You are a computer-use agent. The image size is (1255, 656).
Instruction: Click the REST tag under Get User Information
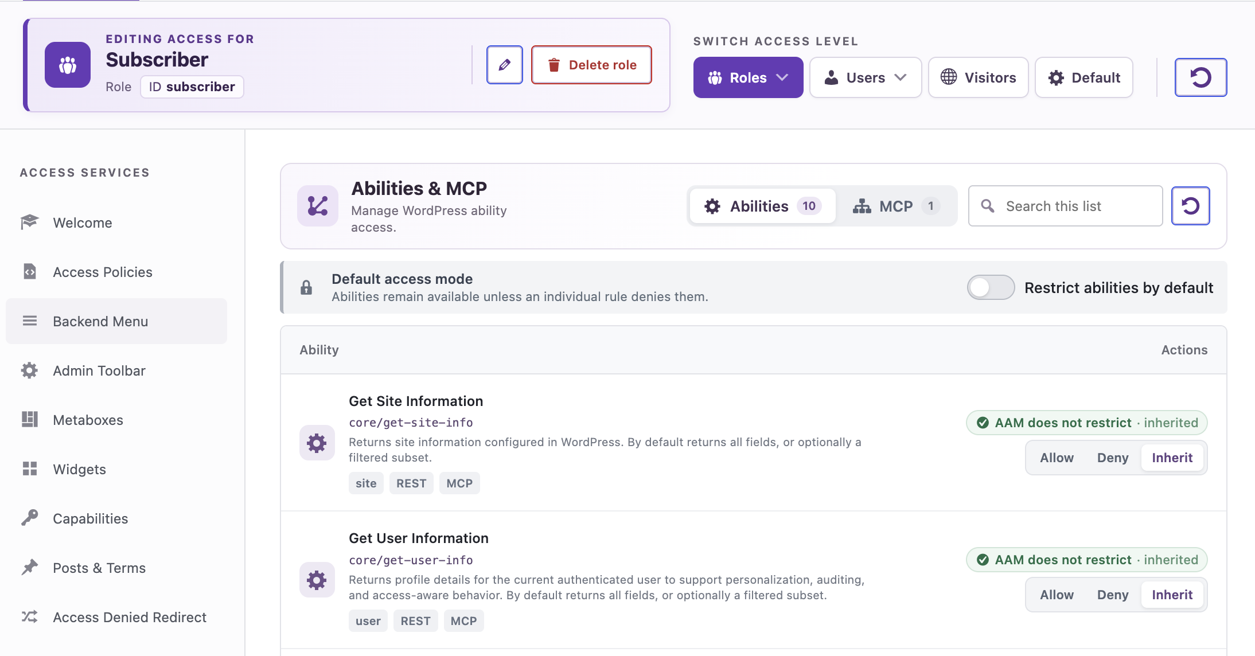click(415, 621)
